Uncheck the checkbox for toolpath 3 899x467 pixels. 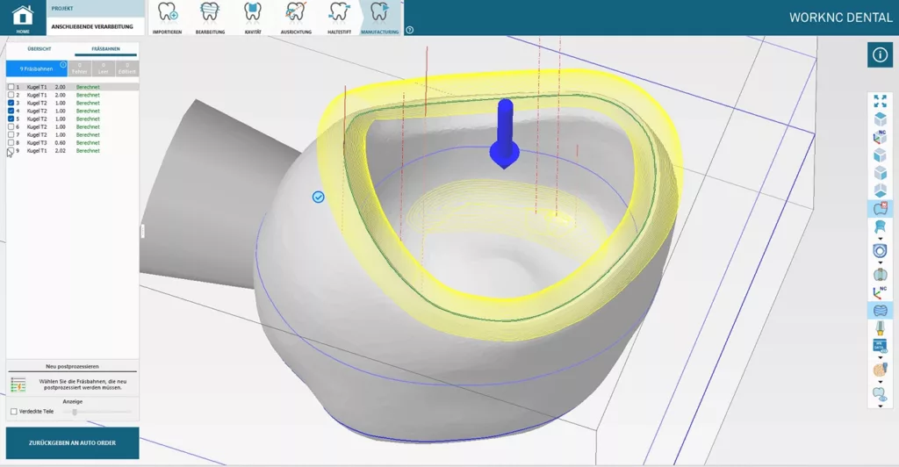point(11,103)
